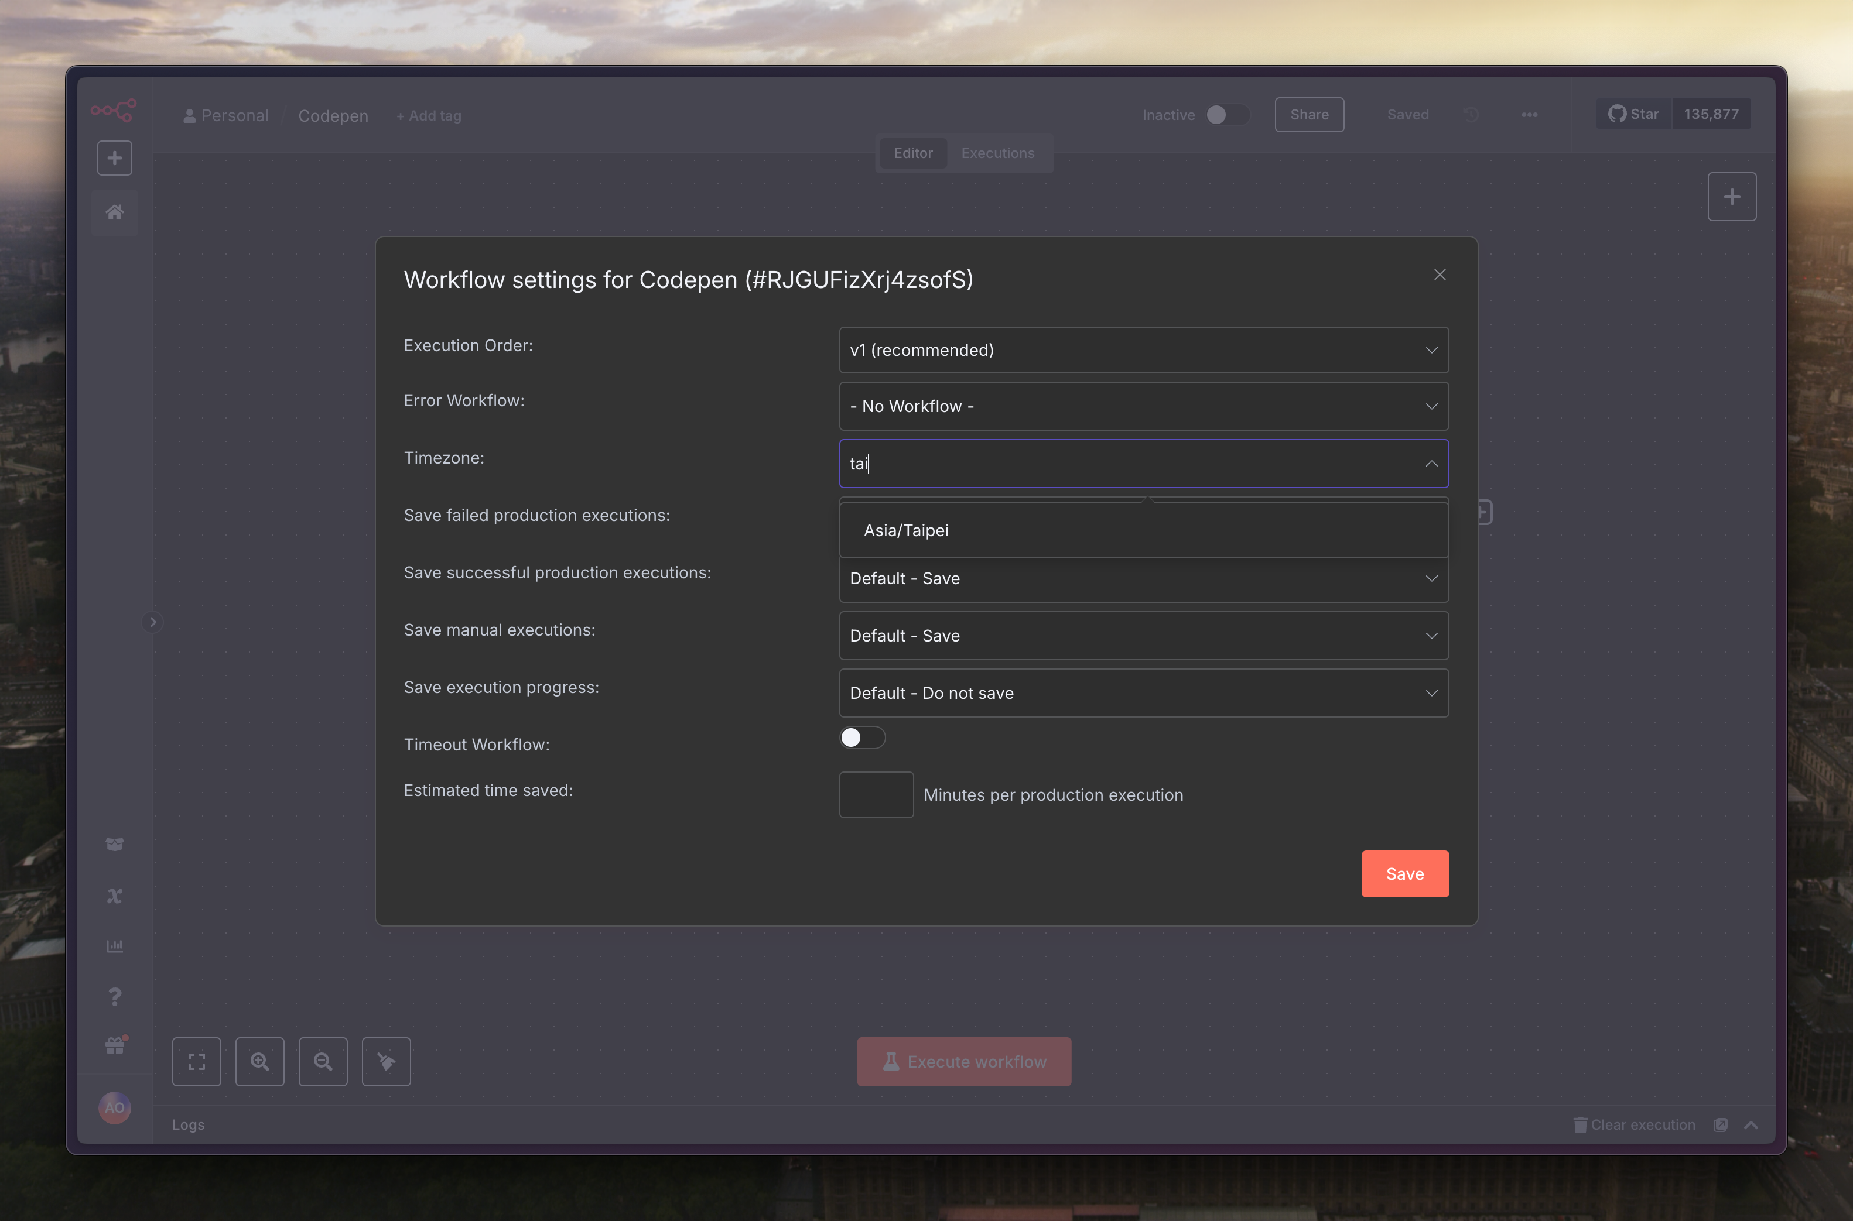Open the variables icon in the sidebar
Screen dimensions: 1853x1221
click(x=115, y=896)
